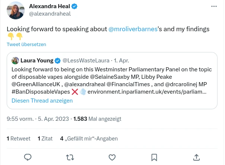
Task: Translate tweet via "Tweet übersetzen"
Action: (x=26, y=44)
